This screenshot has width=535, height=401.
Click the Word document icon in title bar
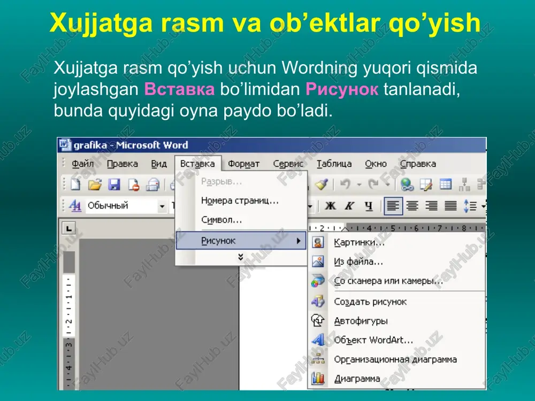pos(65,145)
